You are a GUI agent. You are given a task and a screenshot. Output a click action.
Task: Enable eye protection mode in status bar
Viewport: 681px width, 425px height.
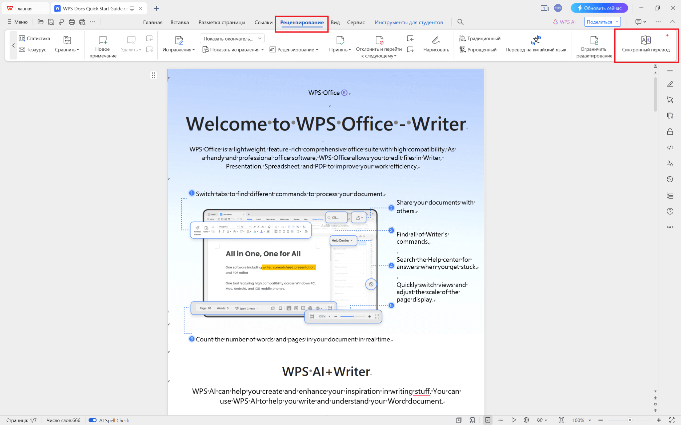(x=540, y=420)
